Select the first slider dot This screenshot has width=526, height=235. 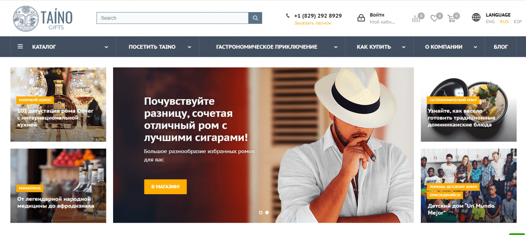tap(261, 212)
